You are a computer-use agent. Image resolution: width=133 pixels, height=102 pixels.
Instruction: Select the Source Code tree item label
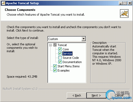point(71,58)
